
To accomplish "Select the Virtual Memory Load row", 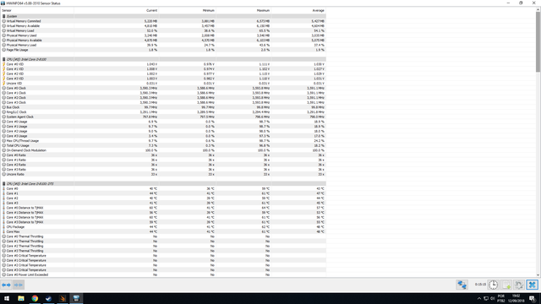I will tap(163, 30).
